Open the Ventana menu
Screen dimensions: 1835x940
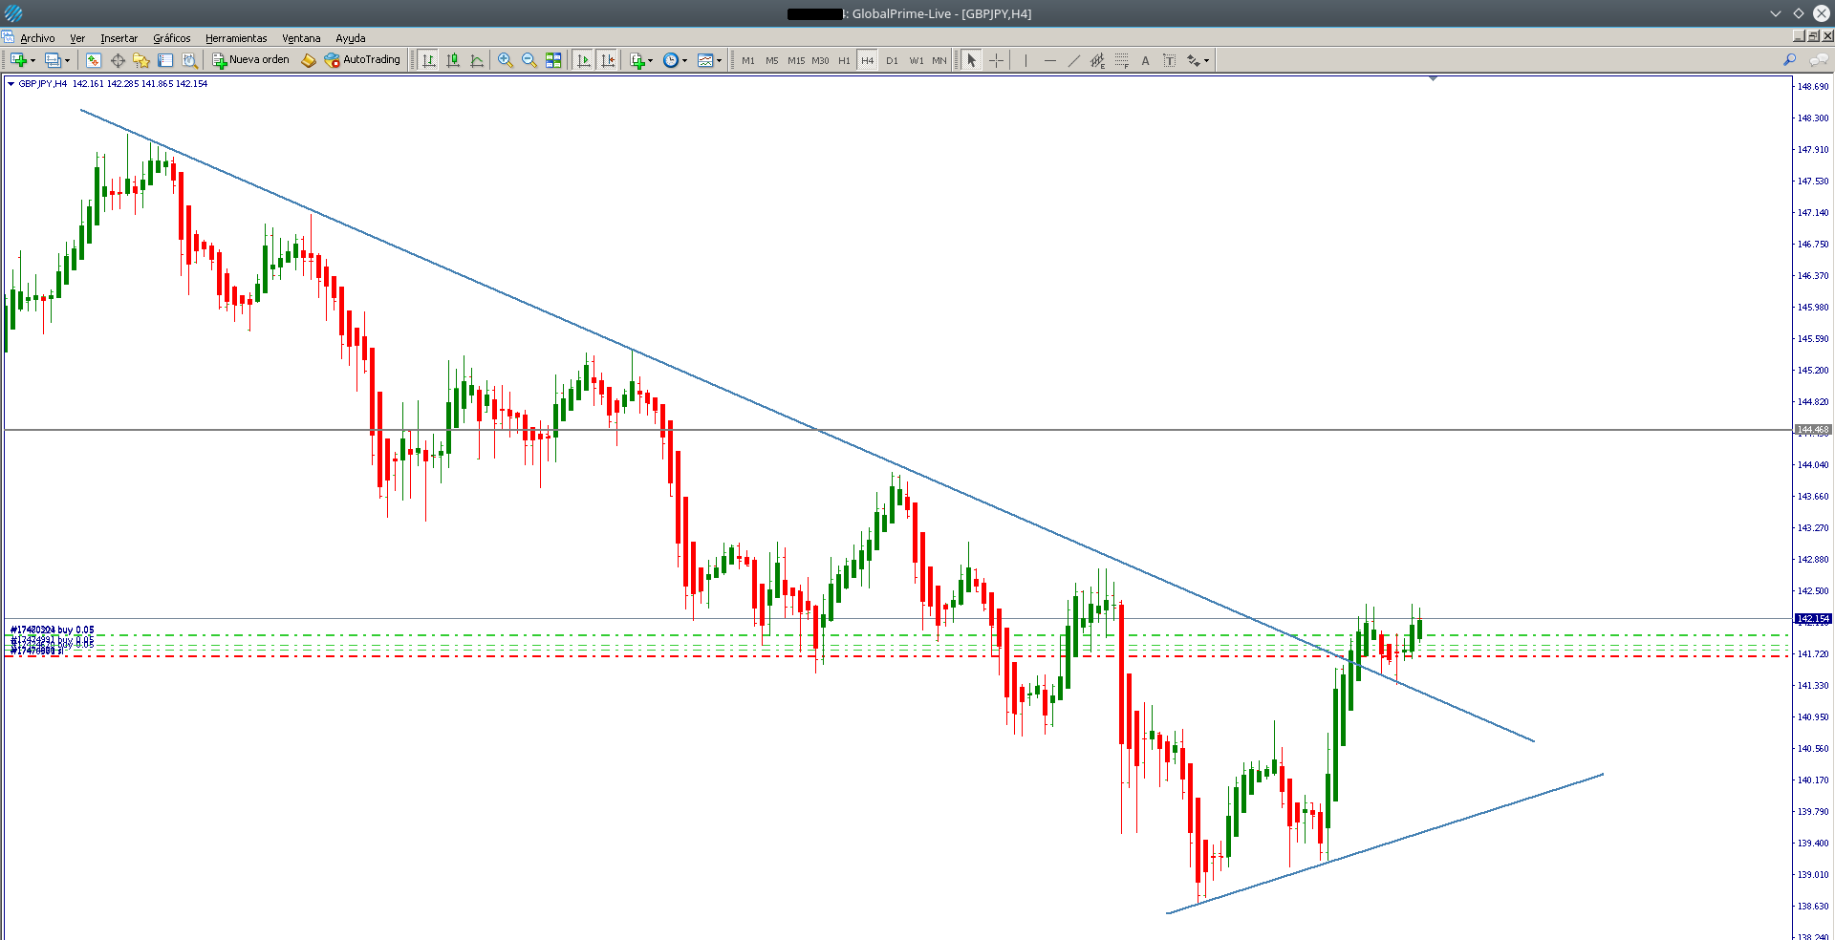point(301,38)
